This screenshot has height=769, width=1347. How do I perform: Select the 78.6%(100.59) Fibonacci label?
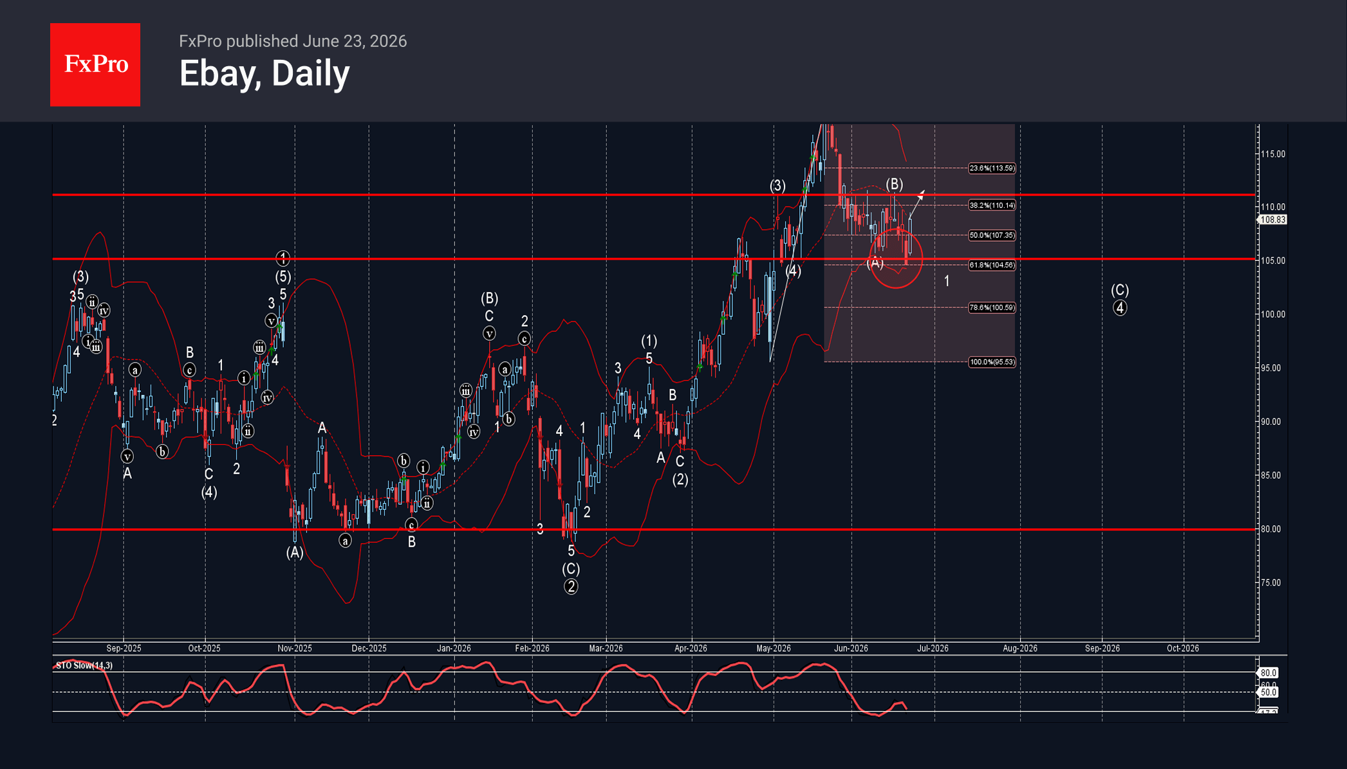(x=992, y=308)
